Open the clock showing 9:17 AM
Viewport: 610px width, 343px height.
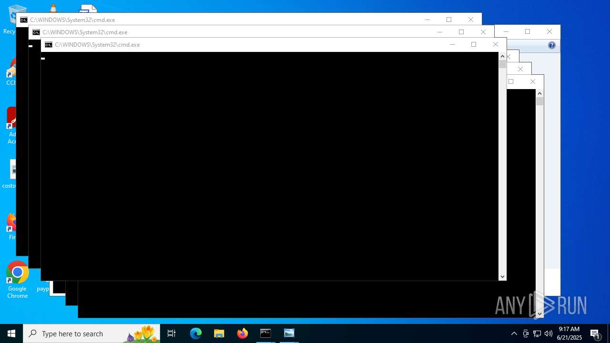(569, 333)
